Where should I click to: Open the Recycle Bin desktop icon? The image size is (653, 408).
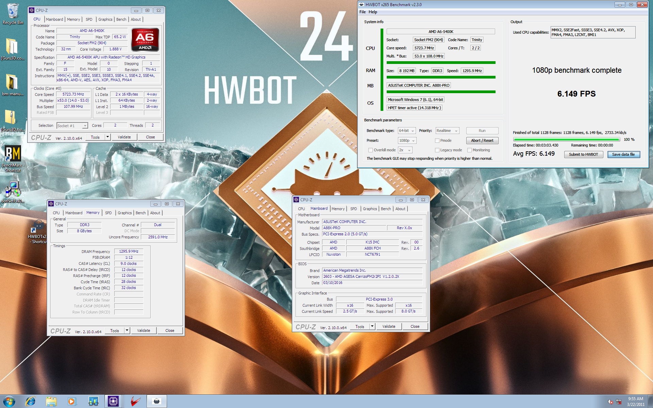click(13, 14)
